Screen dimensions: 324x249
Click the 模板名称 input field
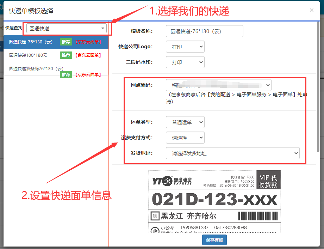click(x=204, y=31)
